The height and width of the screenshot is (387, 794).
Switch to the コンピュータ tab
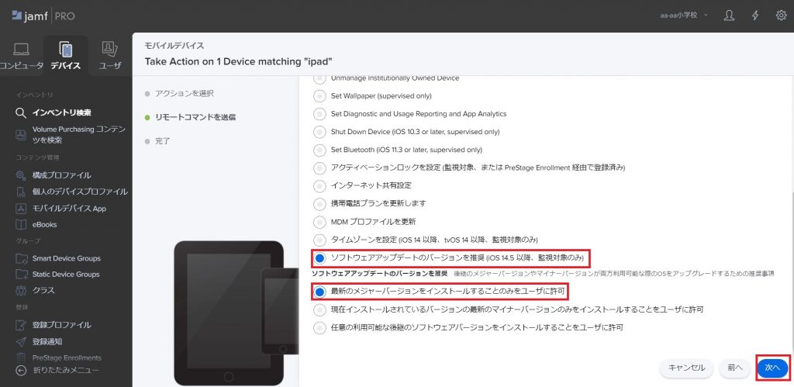(x=21, y=56)
